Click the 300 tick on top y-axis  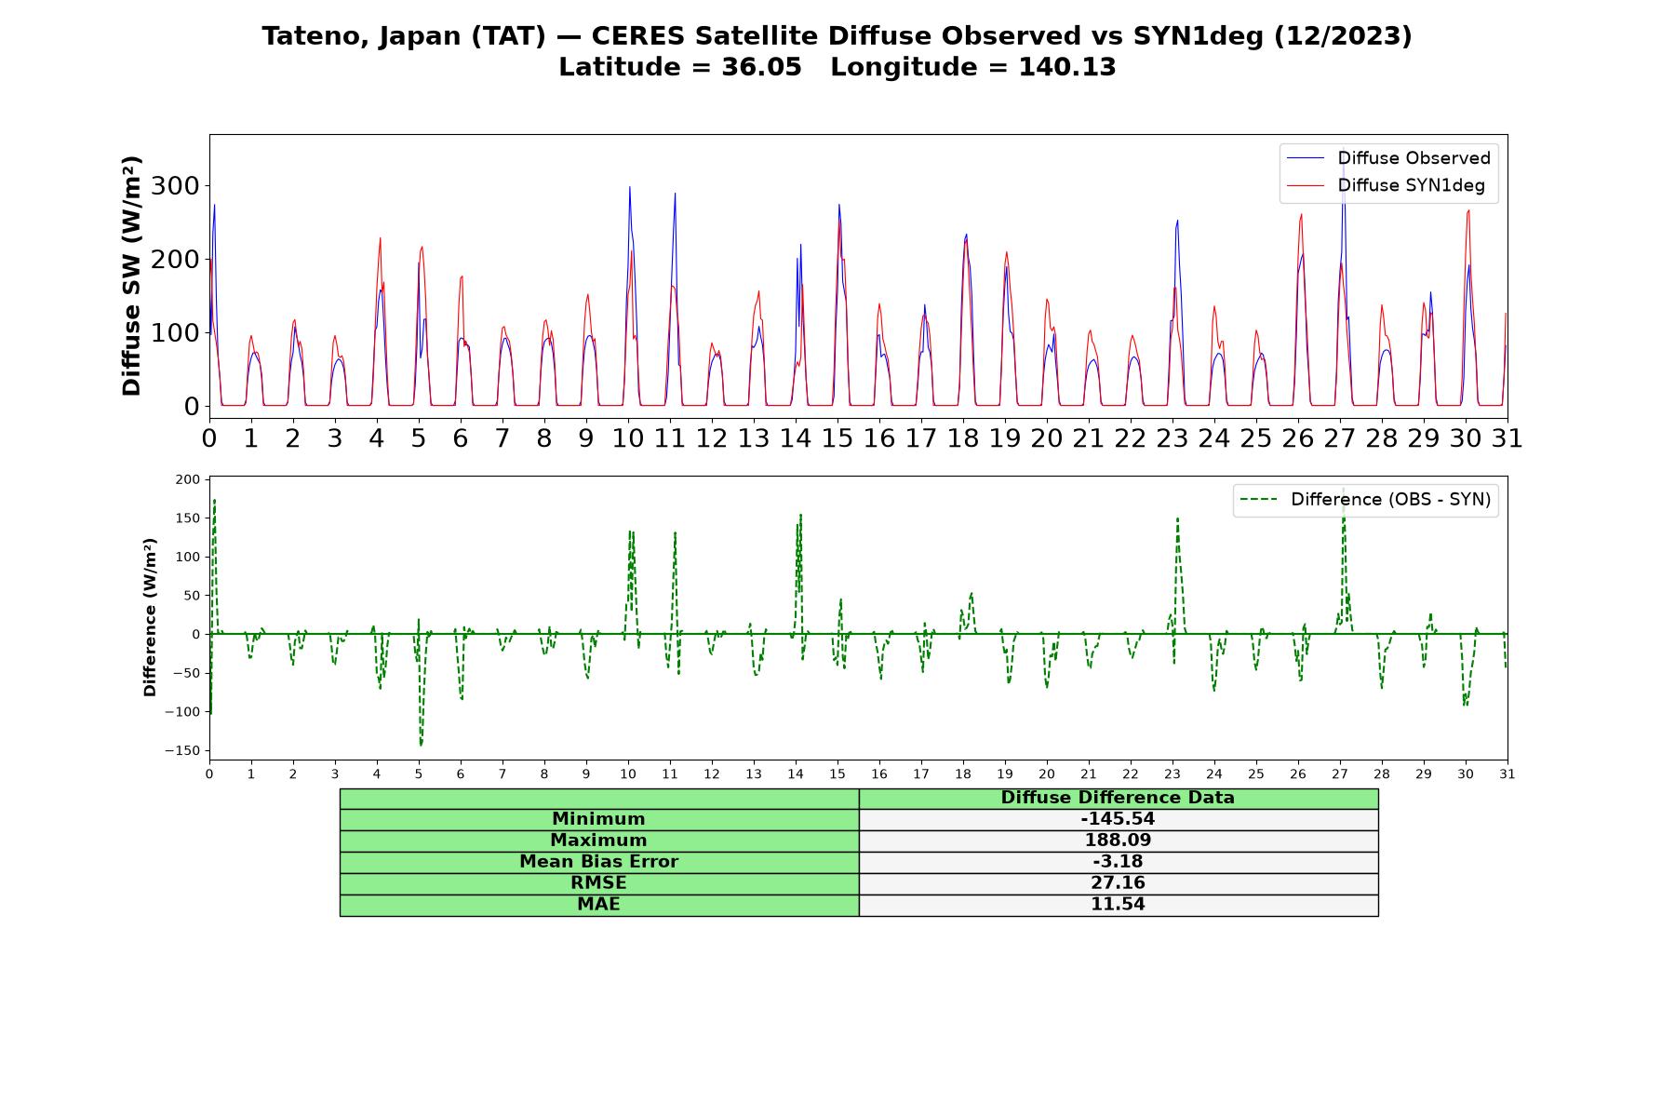(x=176, y=186)
